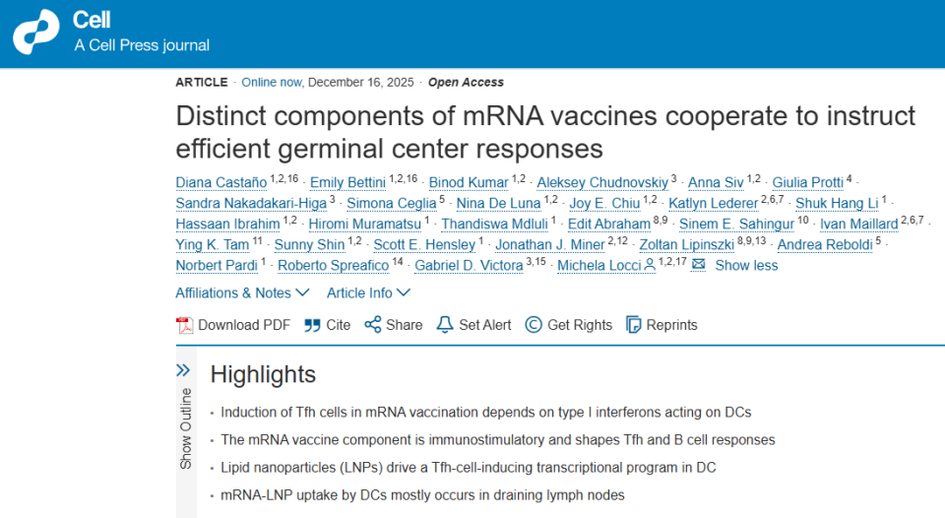
Task: Click the Get Rights copyright icon
Action: click(534, 325)
